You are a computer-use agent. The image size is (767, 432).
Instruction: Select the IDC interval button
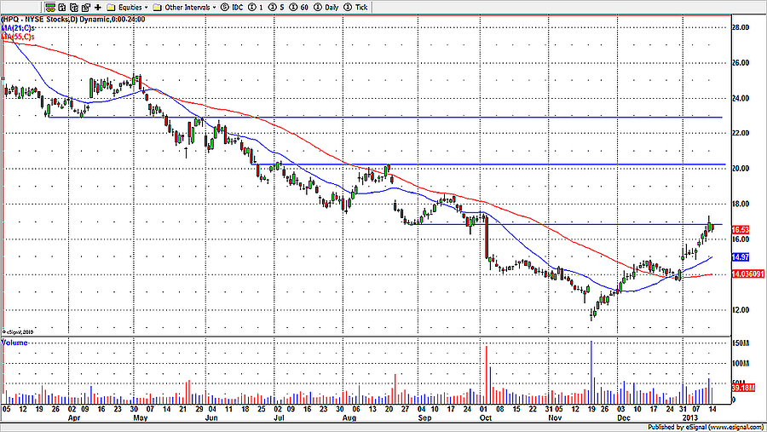click(231, 6)
